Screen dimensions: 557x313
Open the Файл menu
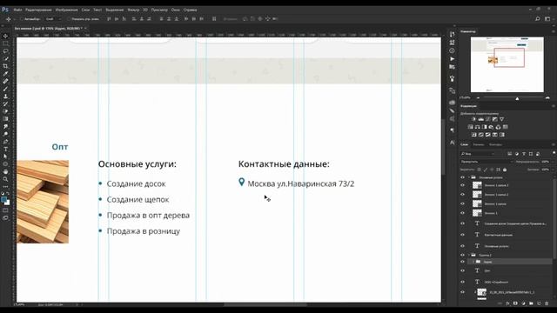pos(17,10)
